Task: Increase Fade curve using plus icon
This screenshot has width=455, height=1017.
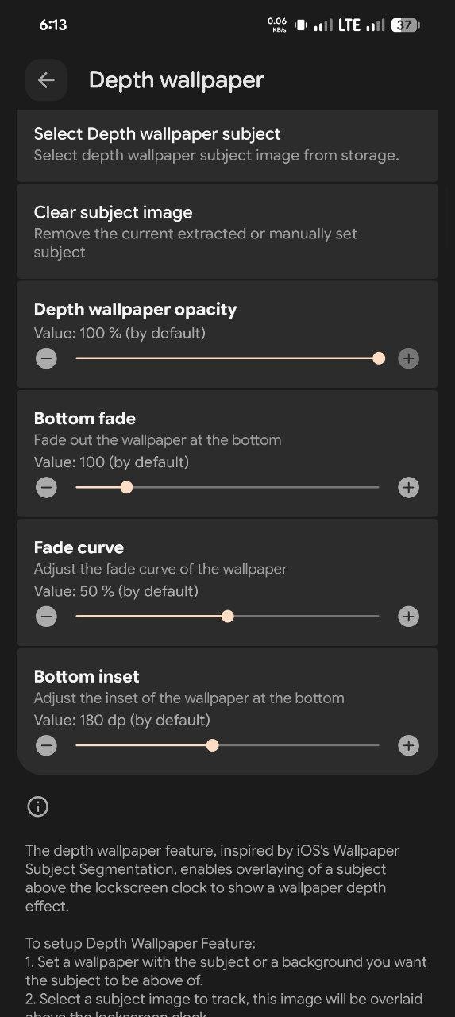Action: (x=408, y=616)
